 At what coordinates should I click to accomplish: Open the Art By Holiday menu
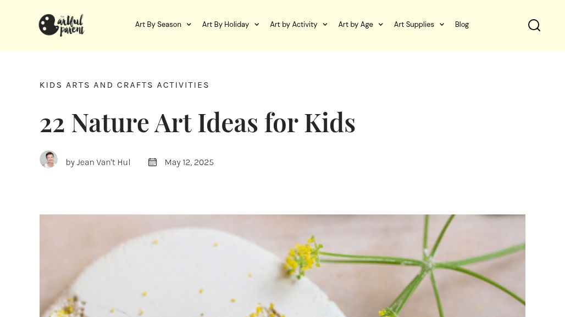(x=225, y=24)
